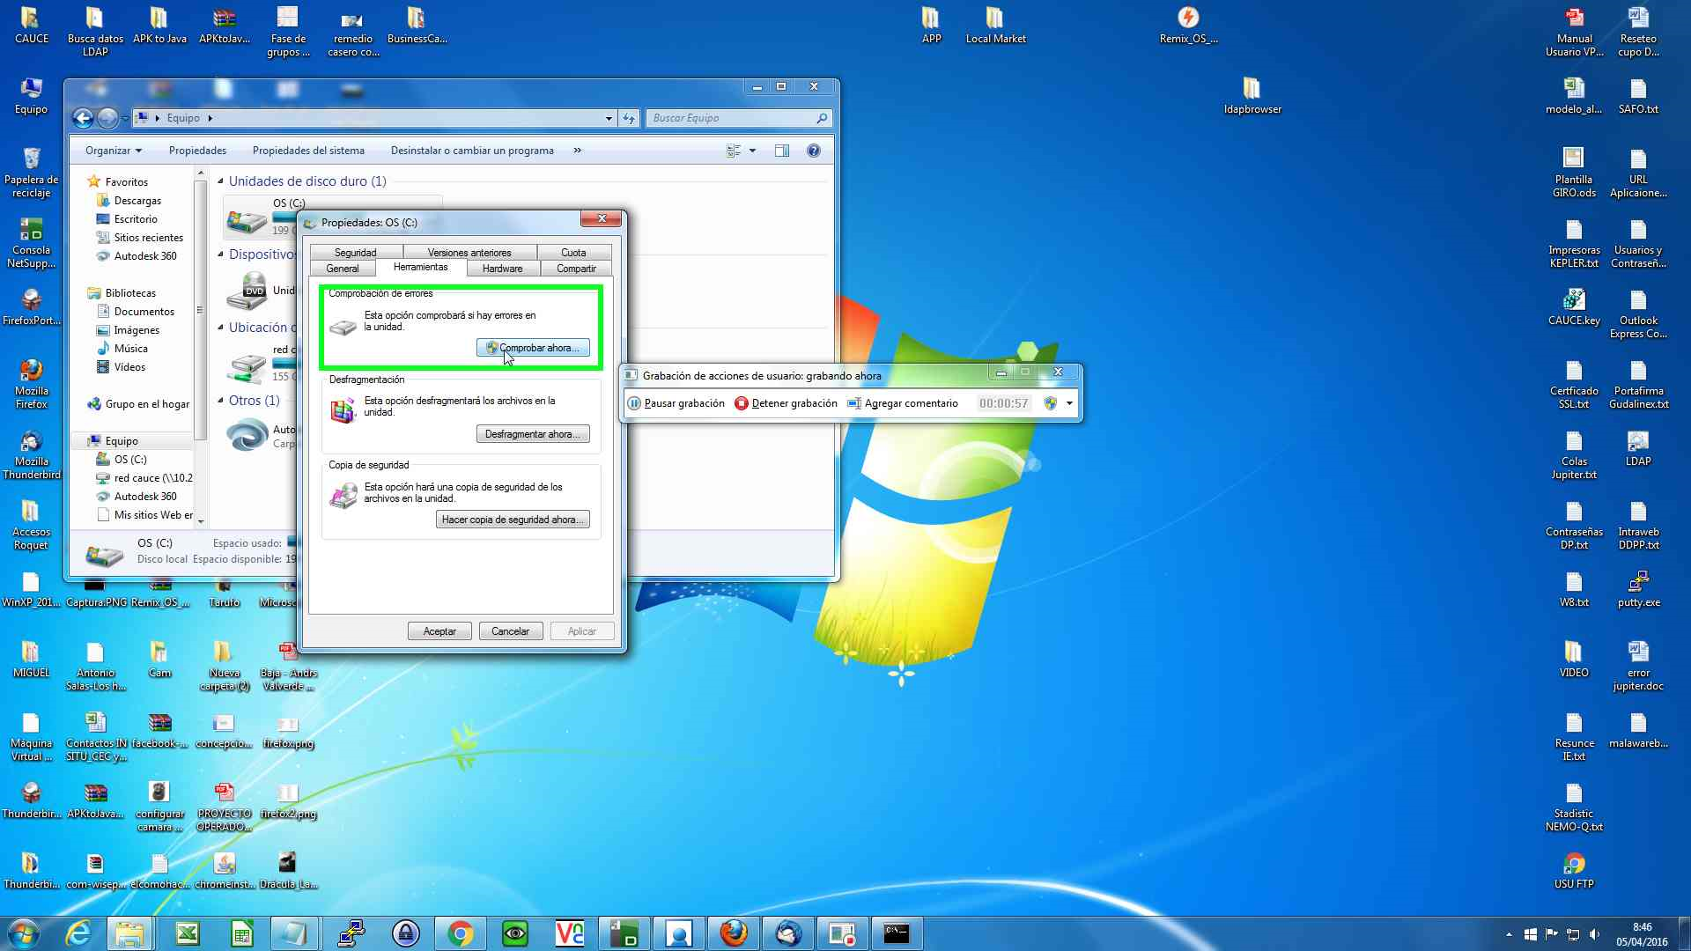Select the putty.exe desktop icon

point(1638,589)
